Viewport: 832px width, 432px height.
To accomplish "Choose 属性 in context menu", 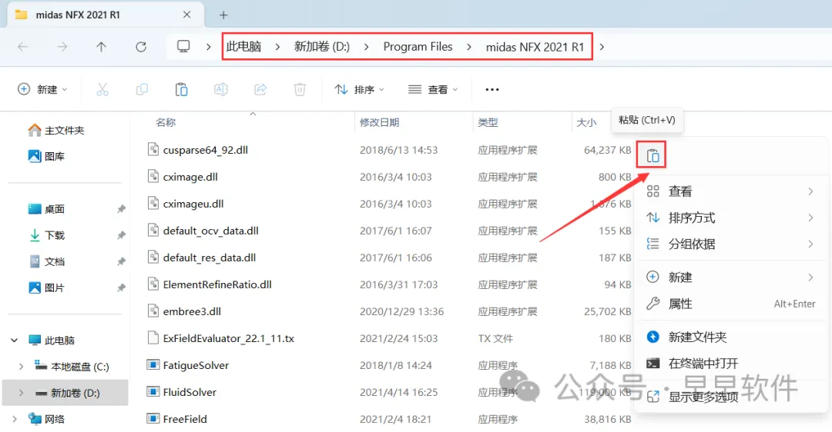I will 731,304.
